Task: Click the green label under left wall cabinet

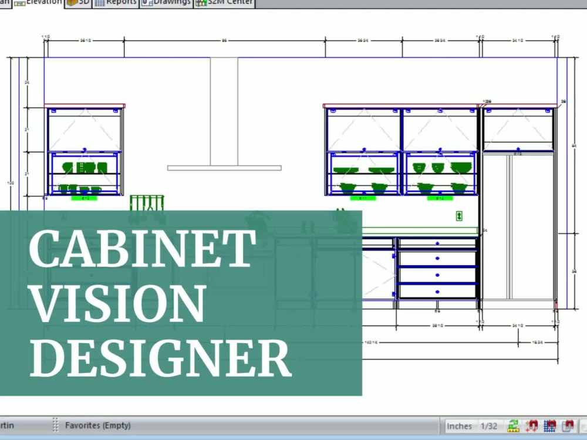Action: coord(85,198)
